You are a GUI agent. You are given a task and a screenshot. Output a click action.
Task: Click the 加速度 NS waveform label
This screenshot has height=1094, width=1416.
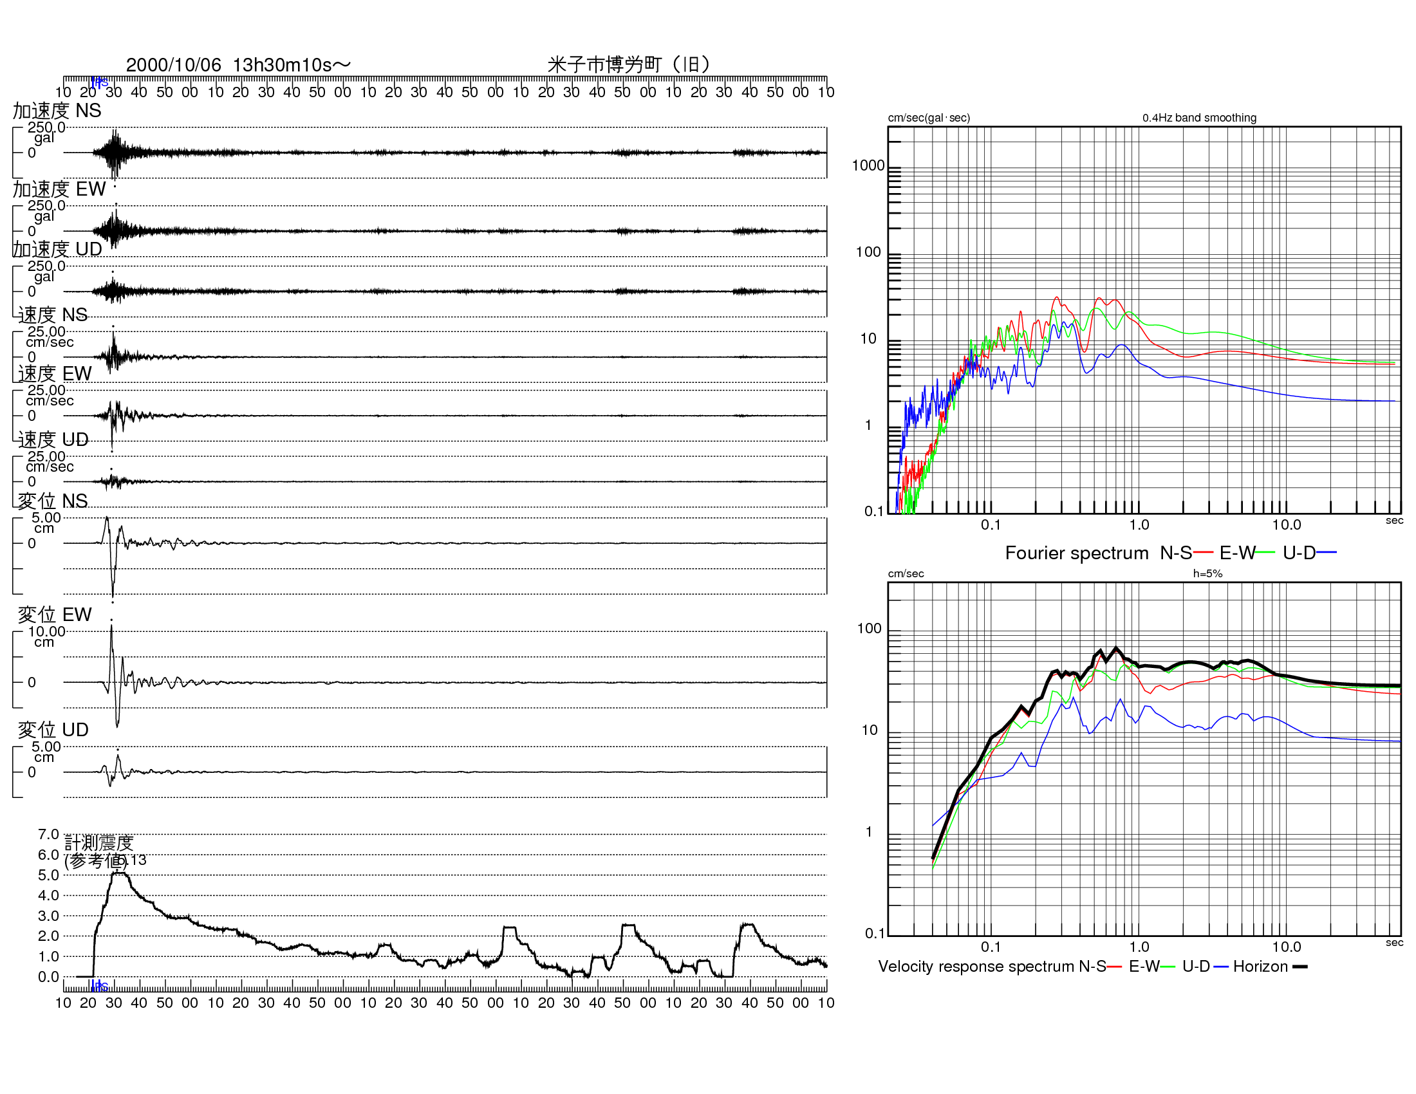[x=57, y=111]
